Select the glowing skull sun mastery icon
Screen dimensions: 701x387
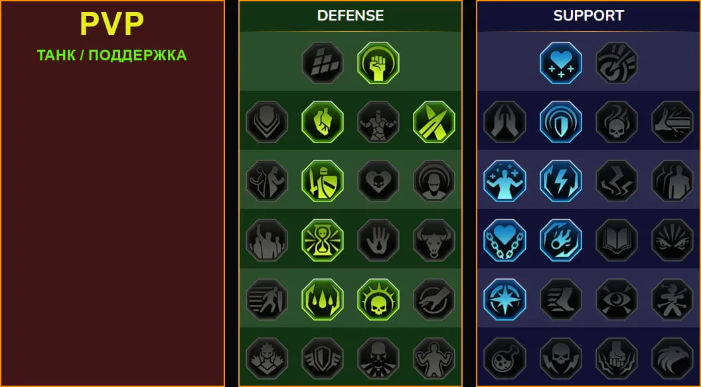tap(378, 300)
